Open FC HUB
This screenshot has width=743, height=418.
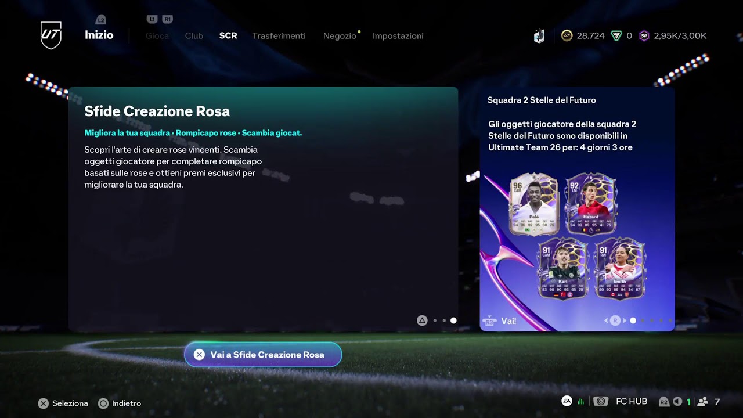pyautogui.click(x=632, y=402)
